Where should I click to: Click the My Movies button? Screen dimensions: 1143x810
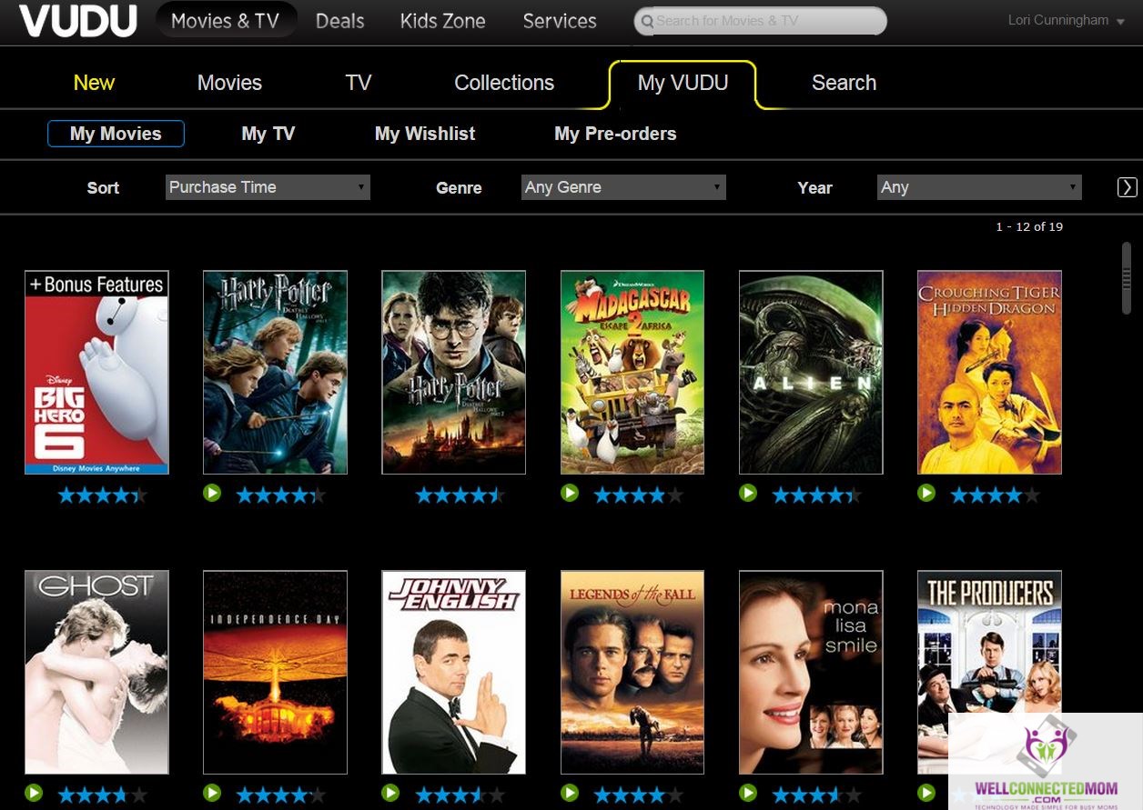coord(116,134)
